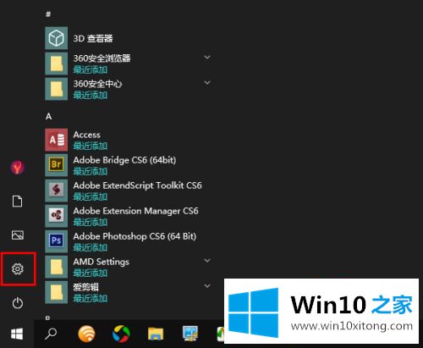Open the AMD Settings folder icon
This screenshot has width=423, height=348.
click(56, 267)
